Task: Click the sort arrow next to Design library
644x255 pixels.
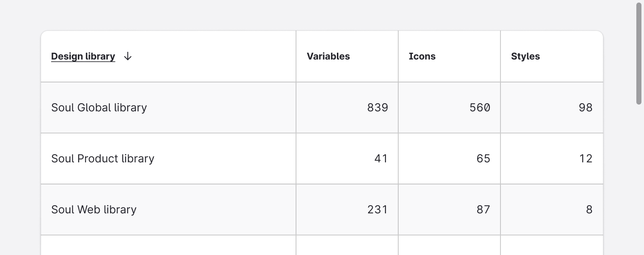Action: tap(127, 56)
